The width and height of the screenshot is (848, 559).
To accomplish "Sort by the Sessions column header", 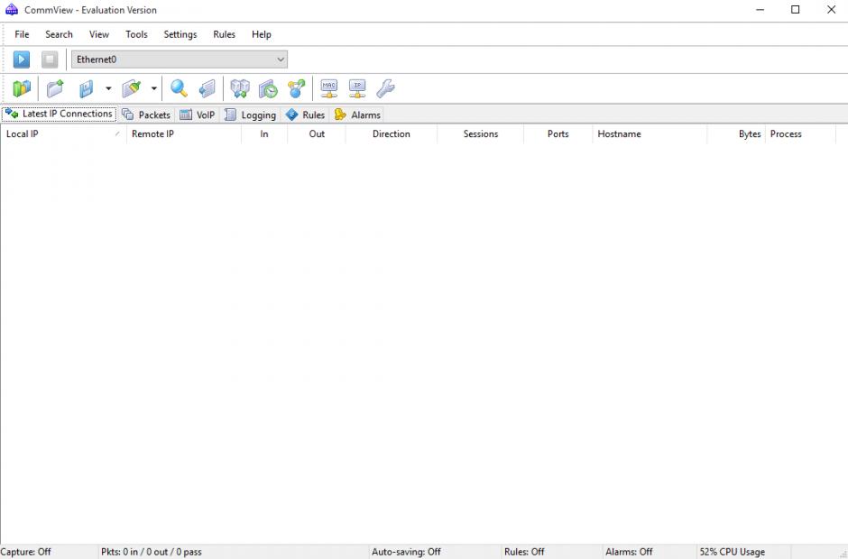I will tap(480, 134).
